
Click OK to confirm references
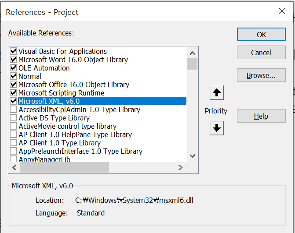click(261, 35)
